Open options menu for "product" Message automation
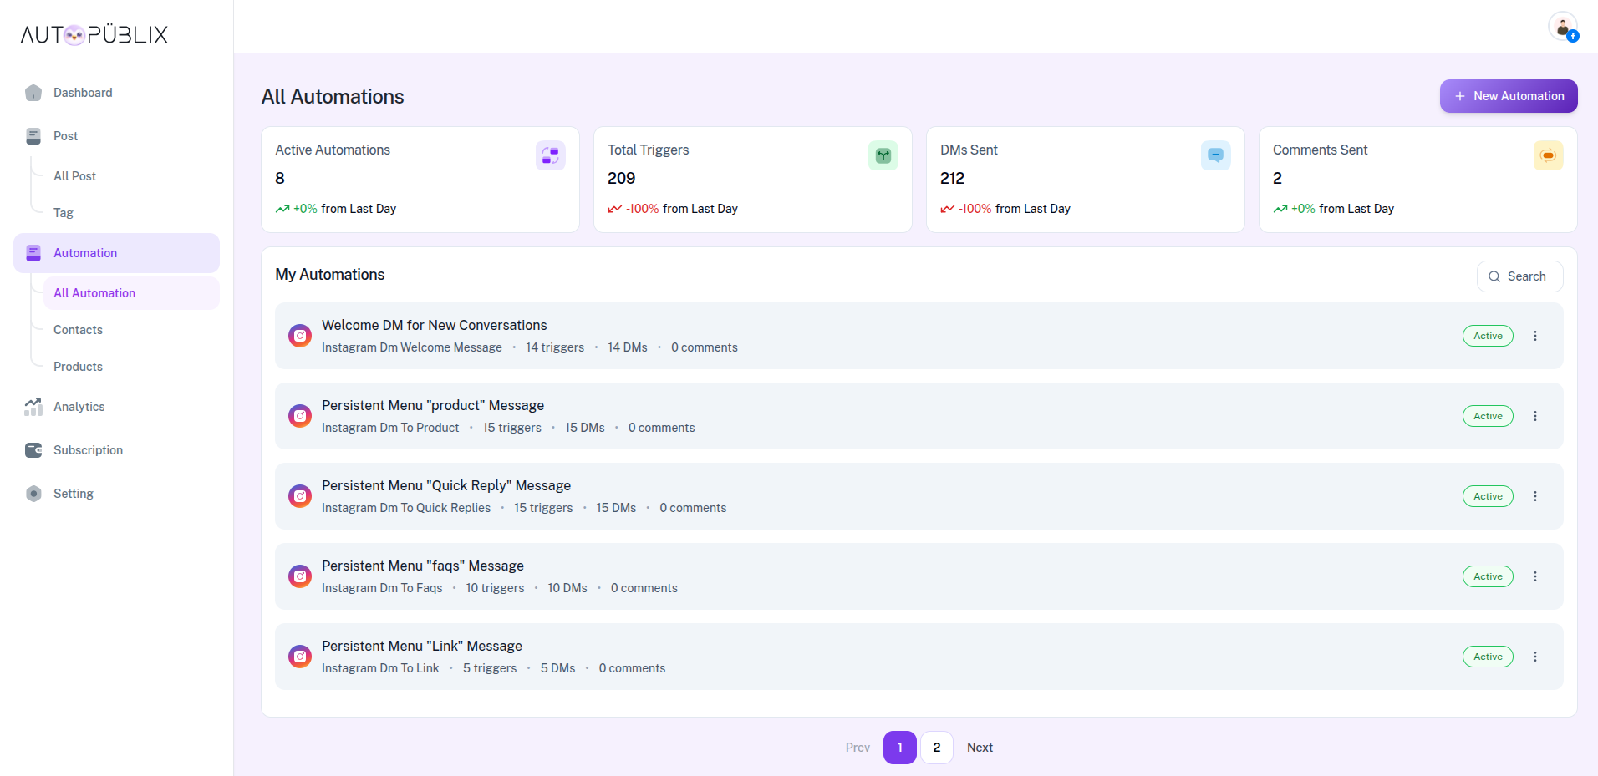1598x776 pixels. coord(1534,416)
